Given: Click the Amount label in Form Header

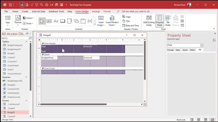Looking at the screenshot, I should 88,47.
